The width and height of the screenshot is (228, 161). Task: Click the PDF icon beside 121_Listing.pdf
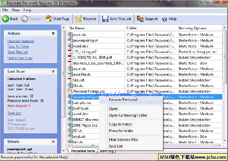point(70,51)
